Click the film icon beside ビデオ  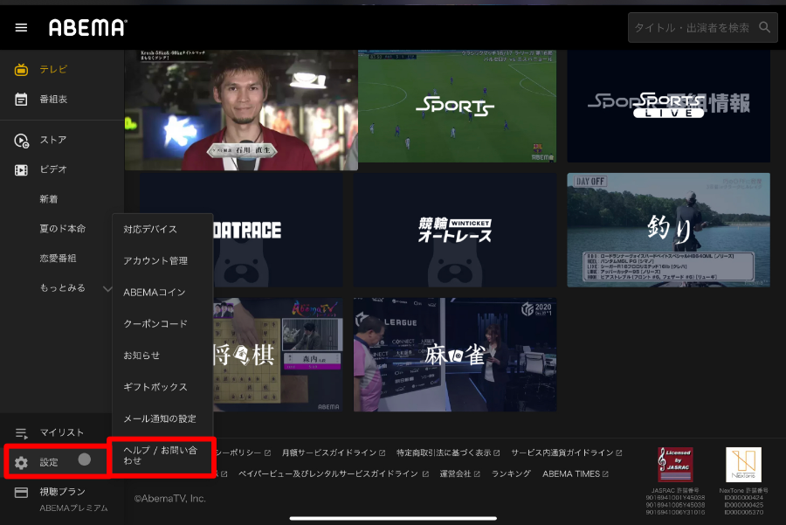[21, 170]
